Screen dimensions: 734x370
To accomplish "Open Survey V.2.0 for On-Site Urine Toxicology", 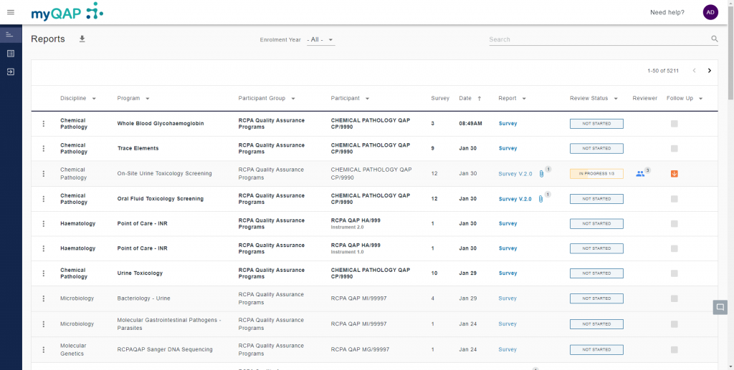I will pos(515,174).
